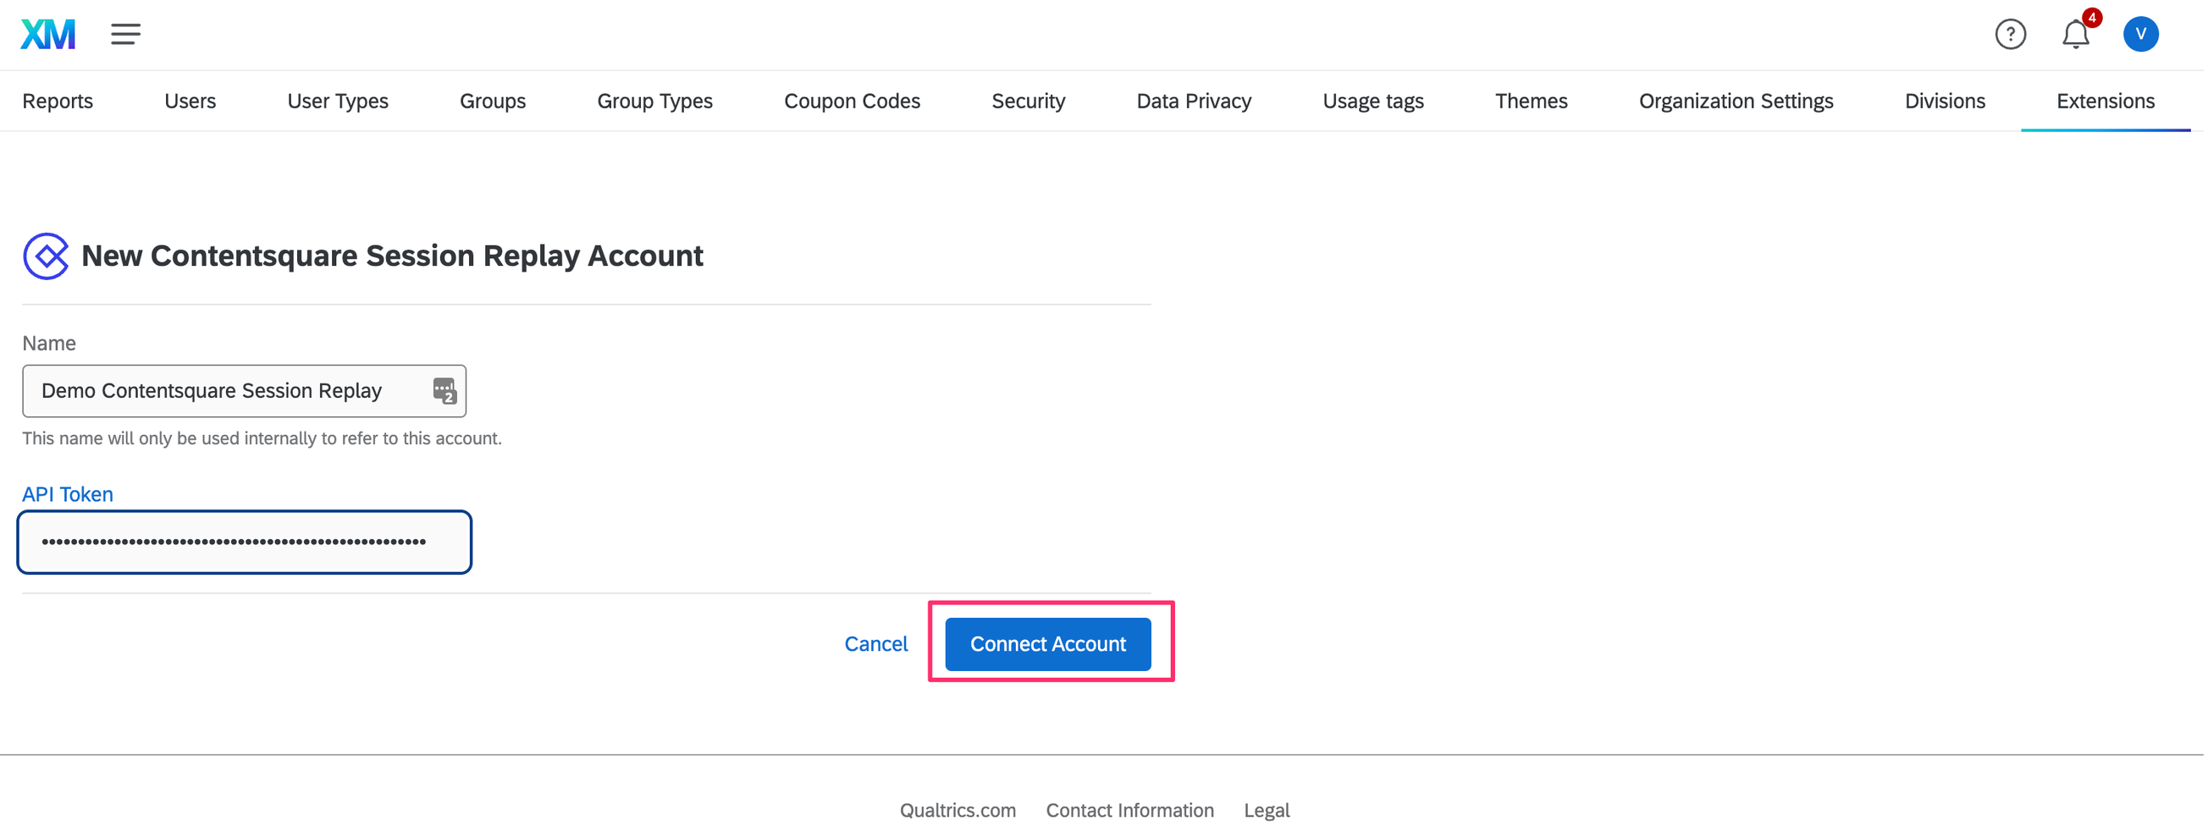Click the API Token label
Screen dimensions: 2208x837
click(68, 494)
